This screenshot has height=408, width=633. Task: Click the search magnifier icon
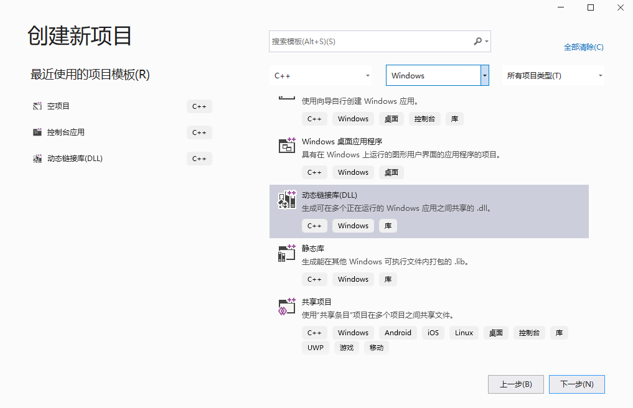(478, 42)
